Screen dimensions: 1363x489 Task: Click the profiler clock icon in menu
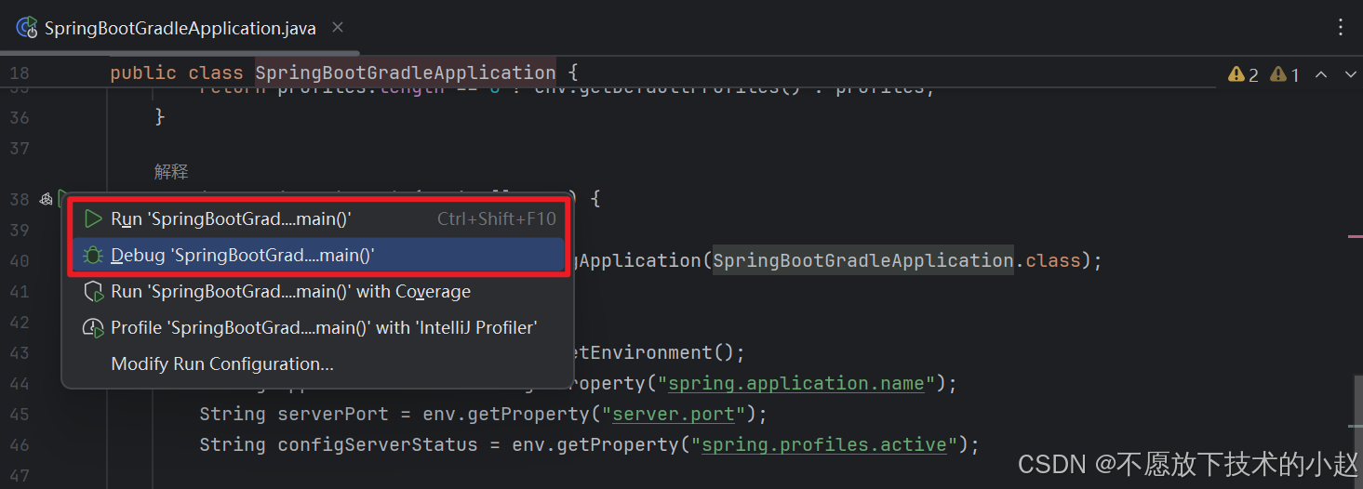pyautogui.click(x=93, y=327)
